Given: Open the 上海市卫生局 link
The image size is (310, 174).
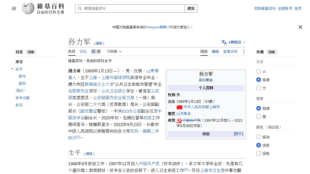Looking at the screenshot, I should tap(212, 170).
